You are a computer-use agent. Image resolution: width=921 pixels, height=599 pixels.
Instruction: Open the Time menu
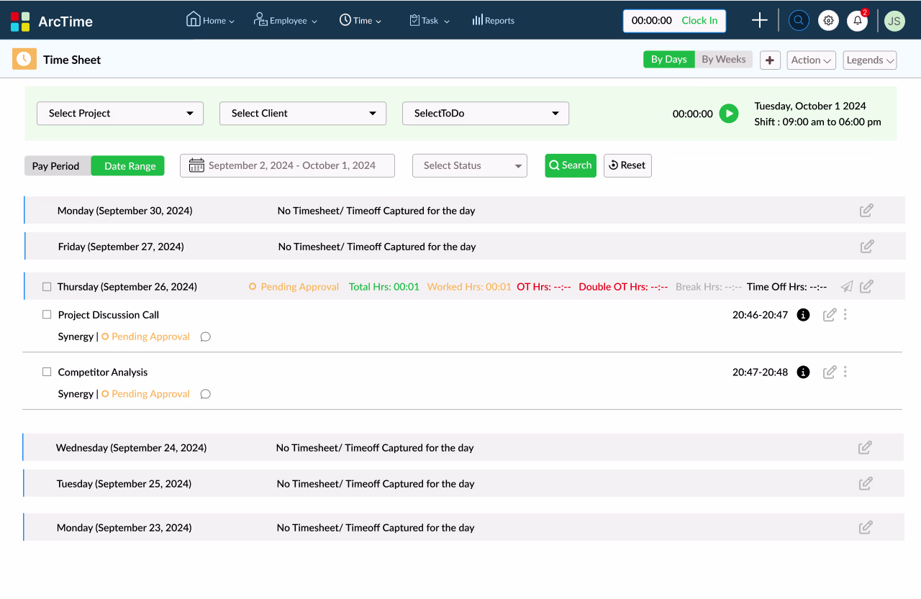tap(360, 20)
